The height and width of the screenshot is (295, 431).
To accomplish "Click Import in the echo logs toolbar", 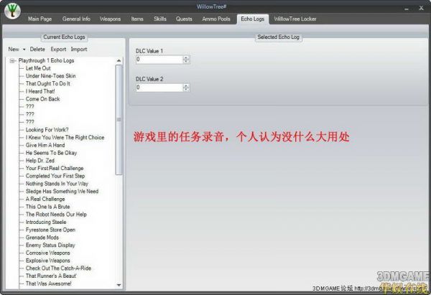I will click(x=79, y=50).
